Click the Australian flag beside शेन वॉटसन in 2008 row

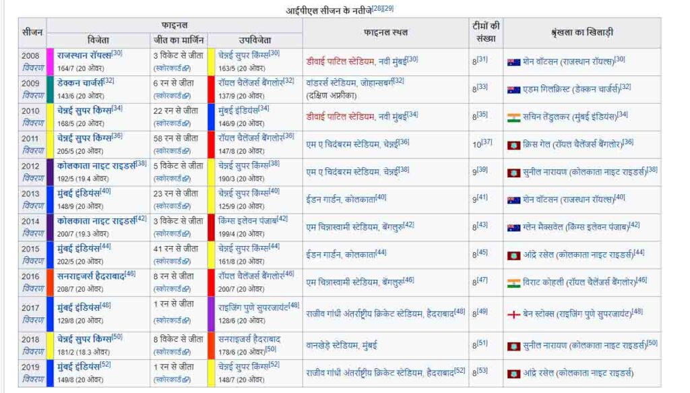pyautogui.click(x=513, y=63)
